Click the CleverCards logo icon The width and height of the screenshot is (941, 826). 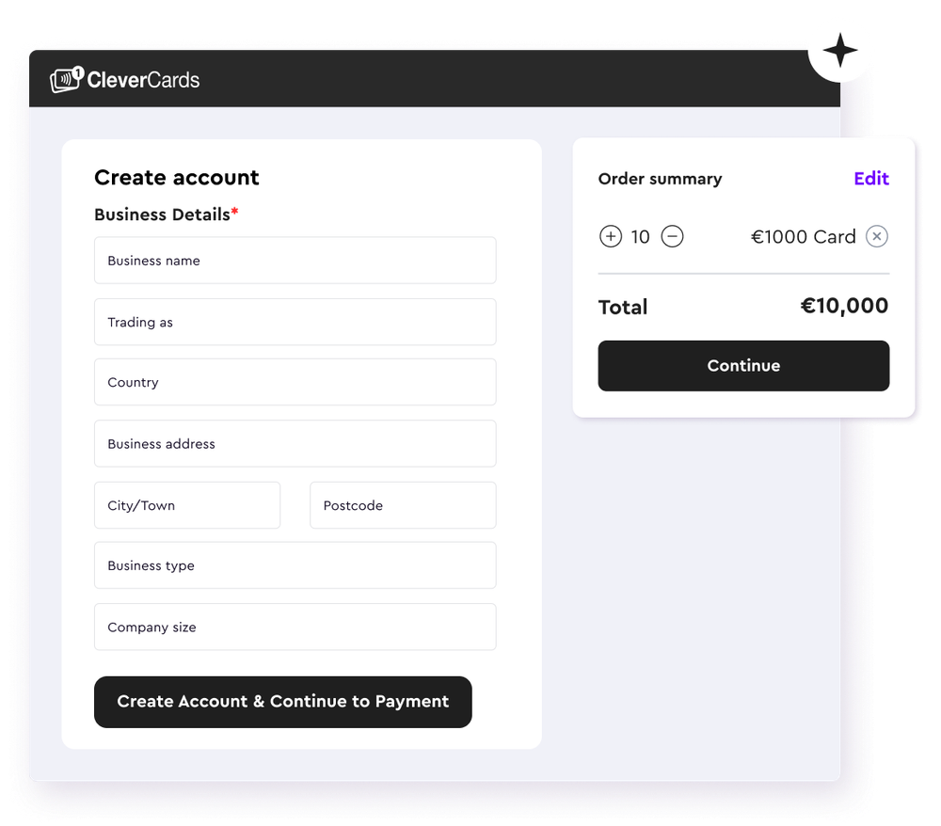pos(68,79)
